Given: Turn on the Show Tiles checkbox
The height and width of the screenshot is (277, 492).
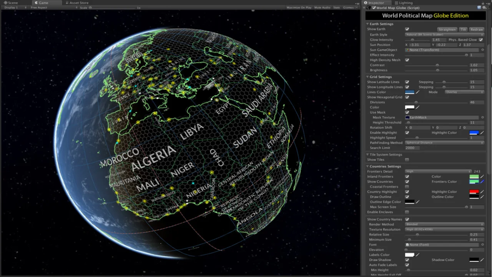Looking at the screenshot, I should coord(407,160).
